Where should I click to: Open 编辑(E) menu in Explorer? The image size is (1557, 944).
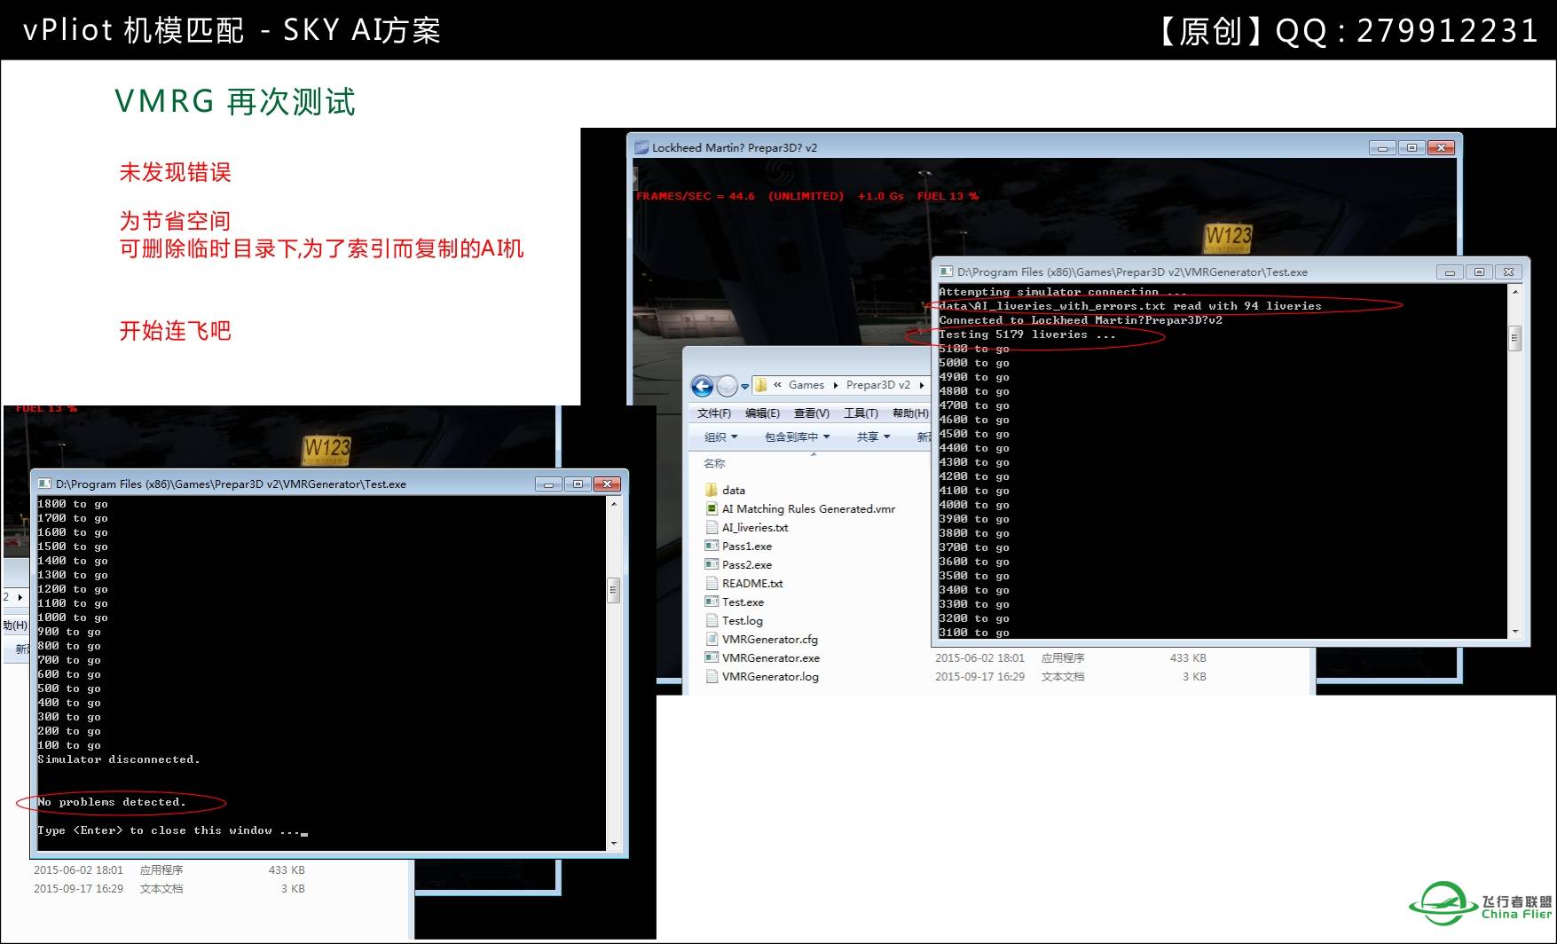pyautogui.click(x=762, y=413)
